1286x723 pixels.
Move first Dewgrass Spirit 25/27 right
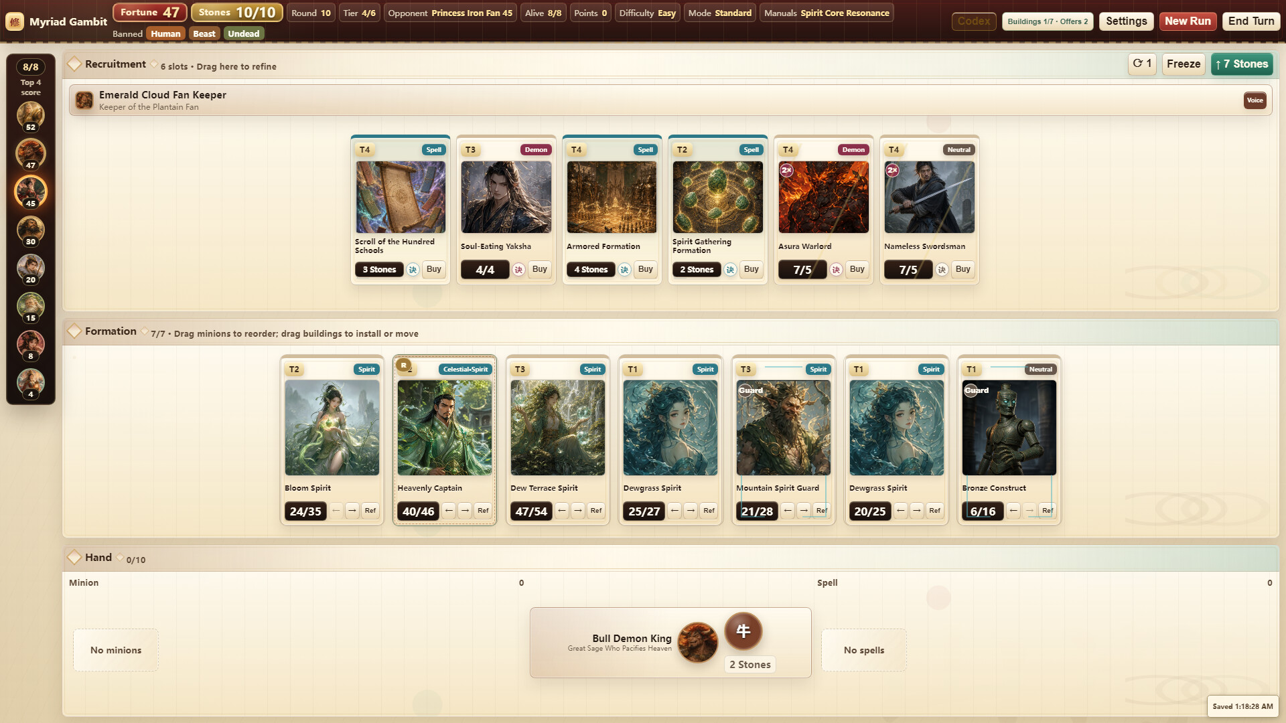click(691, 511)
